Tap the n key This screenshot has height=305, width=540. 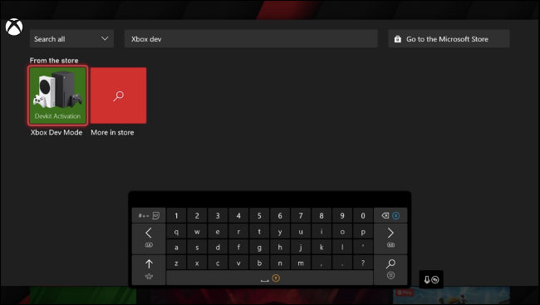click(x=280, y=263)
